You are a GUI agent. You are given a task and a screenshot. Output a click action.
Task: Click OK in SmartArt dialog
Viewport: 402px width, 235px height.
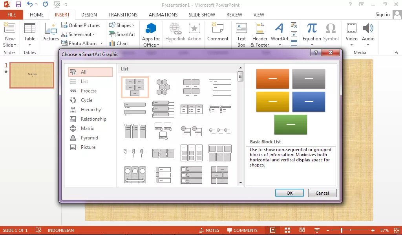click(289, 193)
